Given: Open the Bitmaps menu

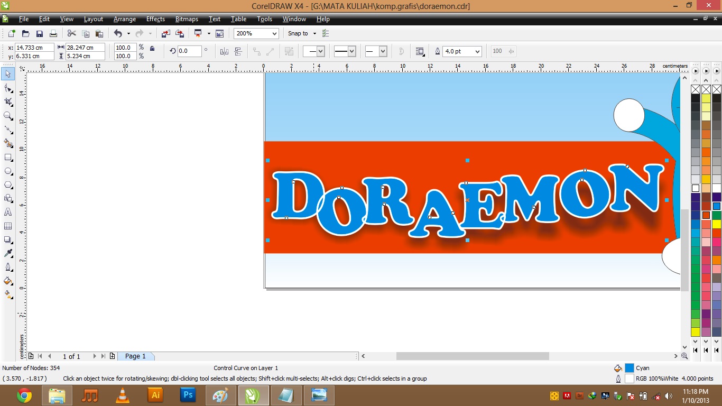Looking at the screenshot, I should (x=186, y=19).
